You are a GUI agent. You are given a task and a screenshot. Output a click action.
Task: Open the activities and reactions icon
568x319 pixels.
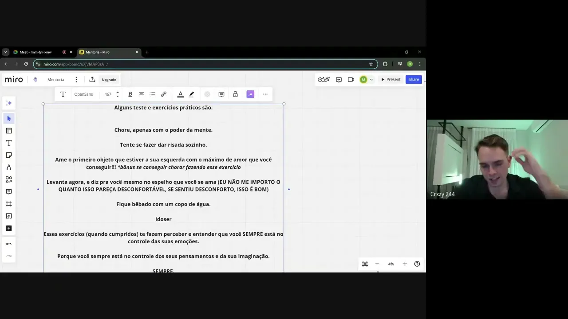point(323,80)
